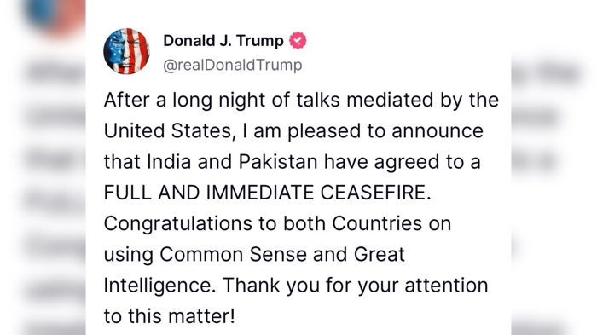Screen dimensions: 597x335
Task: Click the pink verified checkmark badge
Action: [x=298, y=40]
